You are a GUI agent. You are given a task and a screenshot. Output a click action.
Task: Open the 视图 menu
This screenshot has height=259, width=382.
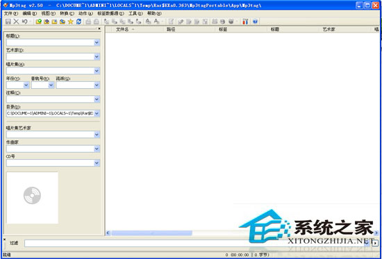[48, 13]
